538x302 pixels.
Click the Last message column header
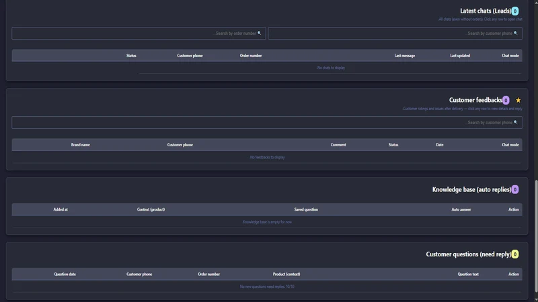point(405,56)
